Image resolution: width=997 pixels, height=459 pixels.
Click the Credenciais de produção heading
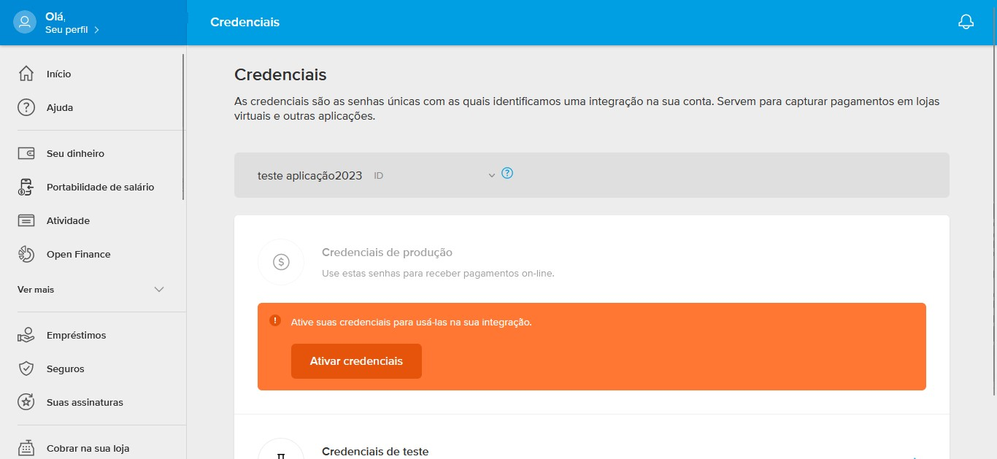pos(387,252)
